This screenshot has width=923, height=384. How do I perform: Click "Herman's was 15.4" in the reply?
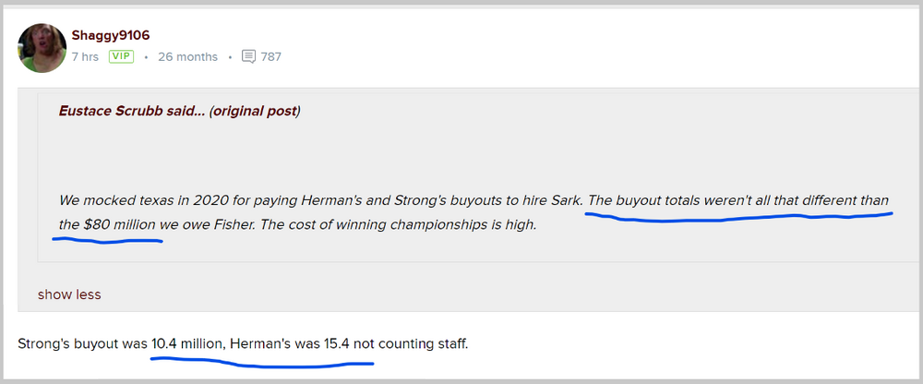[290, 343]
